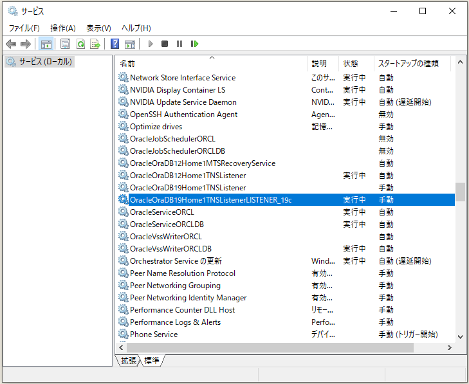Click gear icon beside Optimize drives
Screen dimensions: 469x384
(x=124, y=127)
